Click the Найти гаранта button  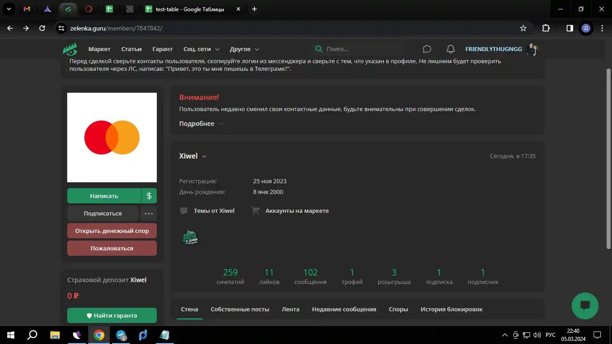pos(112,315)
